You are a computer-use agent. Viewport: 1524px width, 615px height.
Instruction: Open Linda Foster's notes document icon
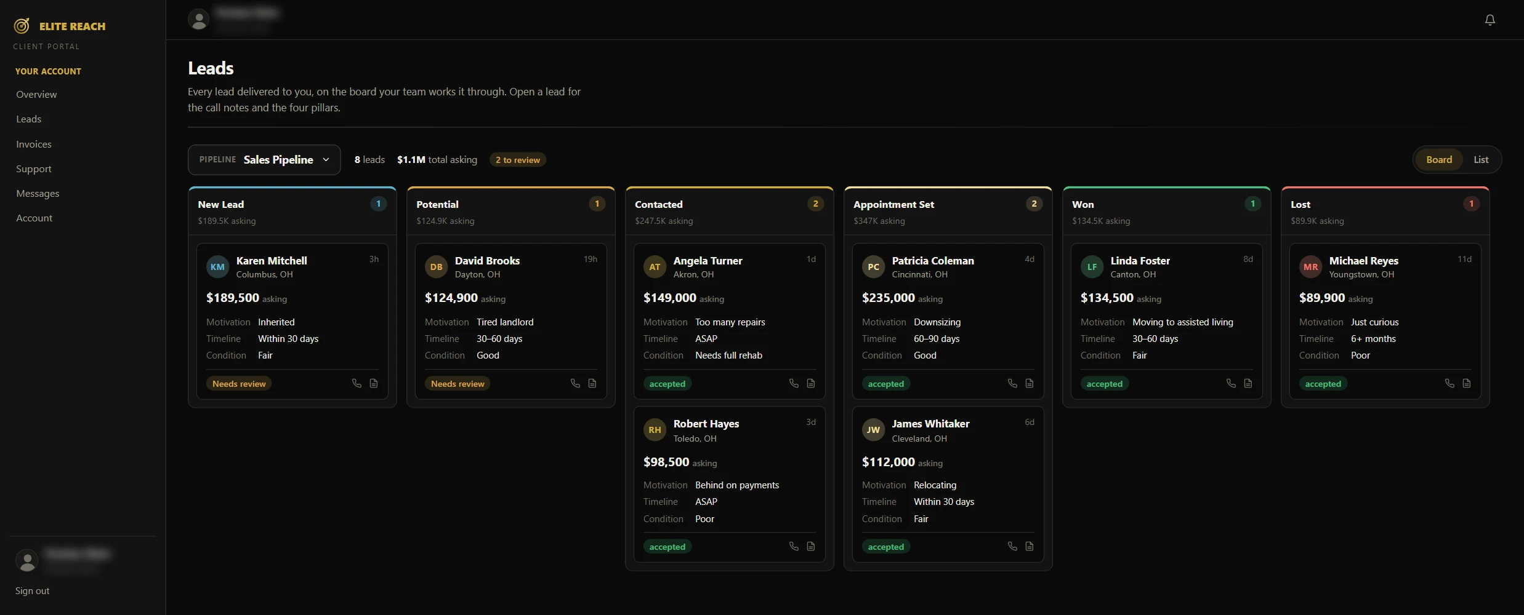(x=1248, y=383)
